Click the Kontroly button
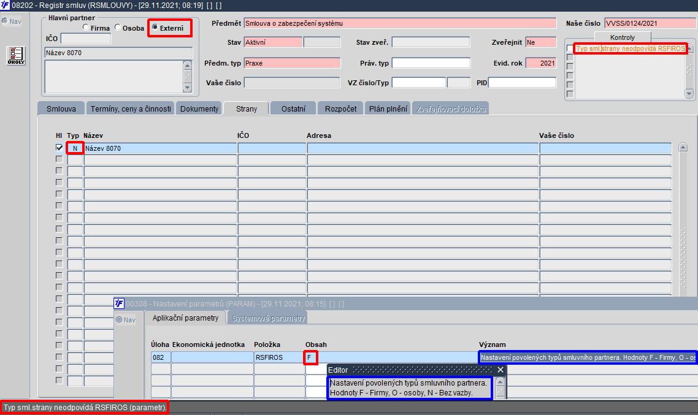 [623, 37]
